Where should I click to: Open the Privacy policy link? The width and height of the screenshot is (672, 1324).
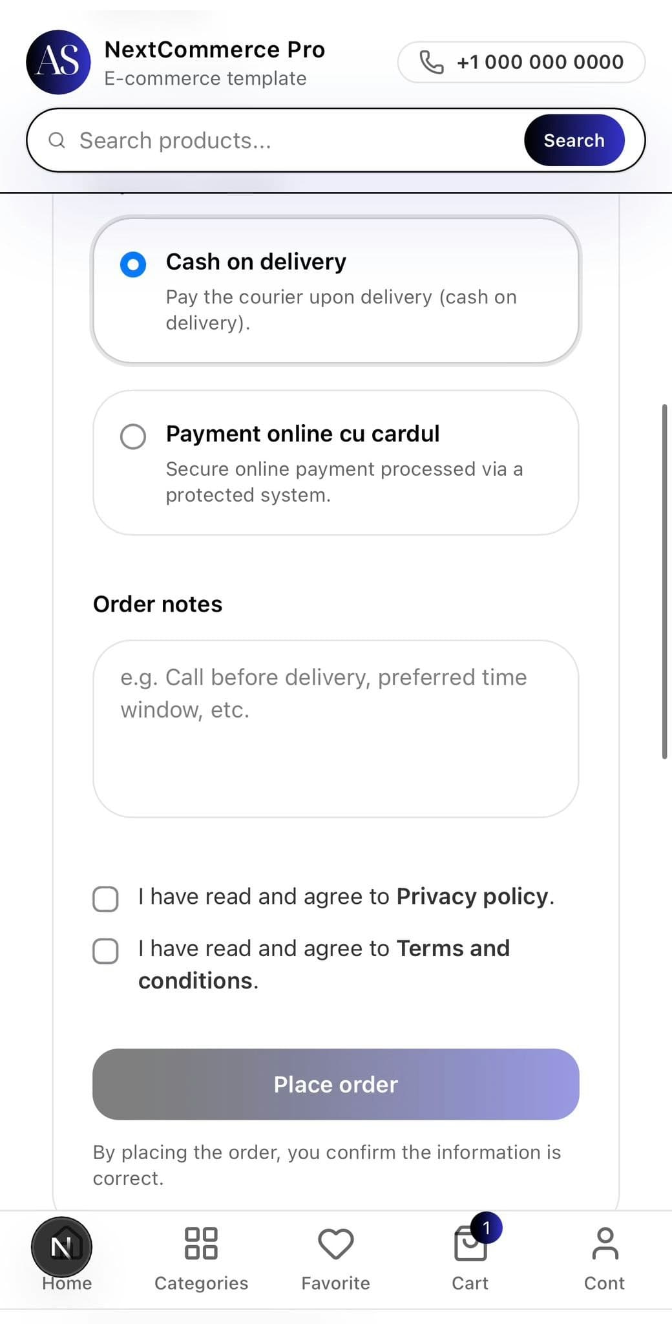tap(472, 896)
